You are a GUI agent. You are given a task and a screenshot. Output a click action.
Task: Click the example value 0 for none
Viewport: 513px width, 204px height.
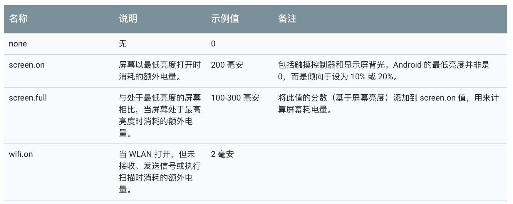click(x=213, y=44)
